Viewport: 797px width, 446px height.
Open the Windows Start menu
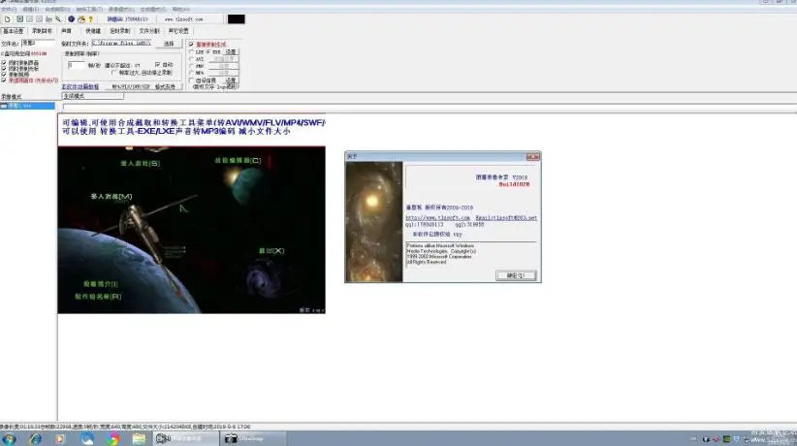9,438
